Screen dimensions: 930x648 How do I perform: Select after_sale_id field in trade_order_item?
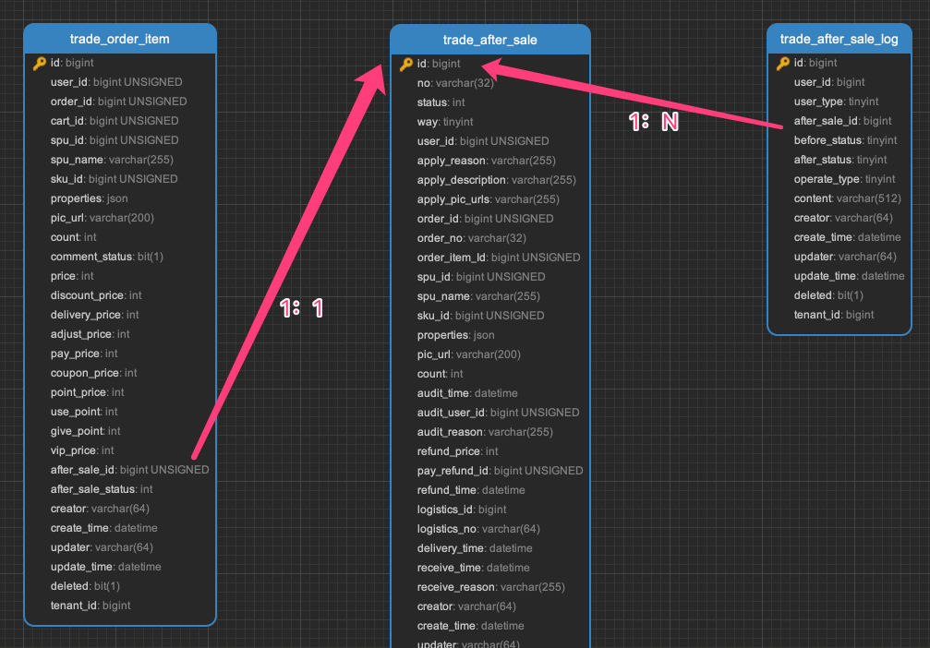pos(129,470)
